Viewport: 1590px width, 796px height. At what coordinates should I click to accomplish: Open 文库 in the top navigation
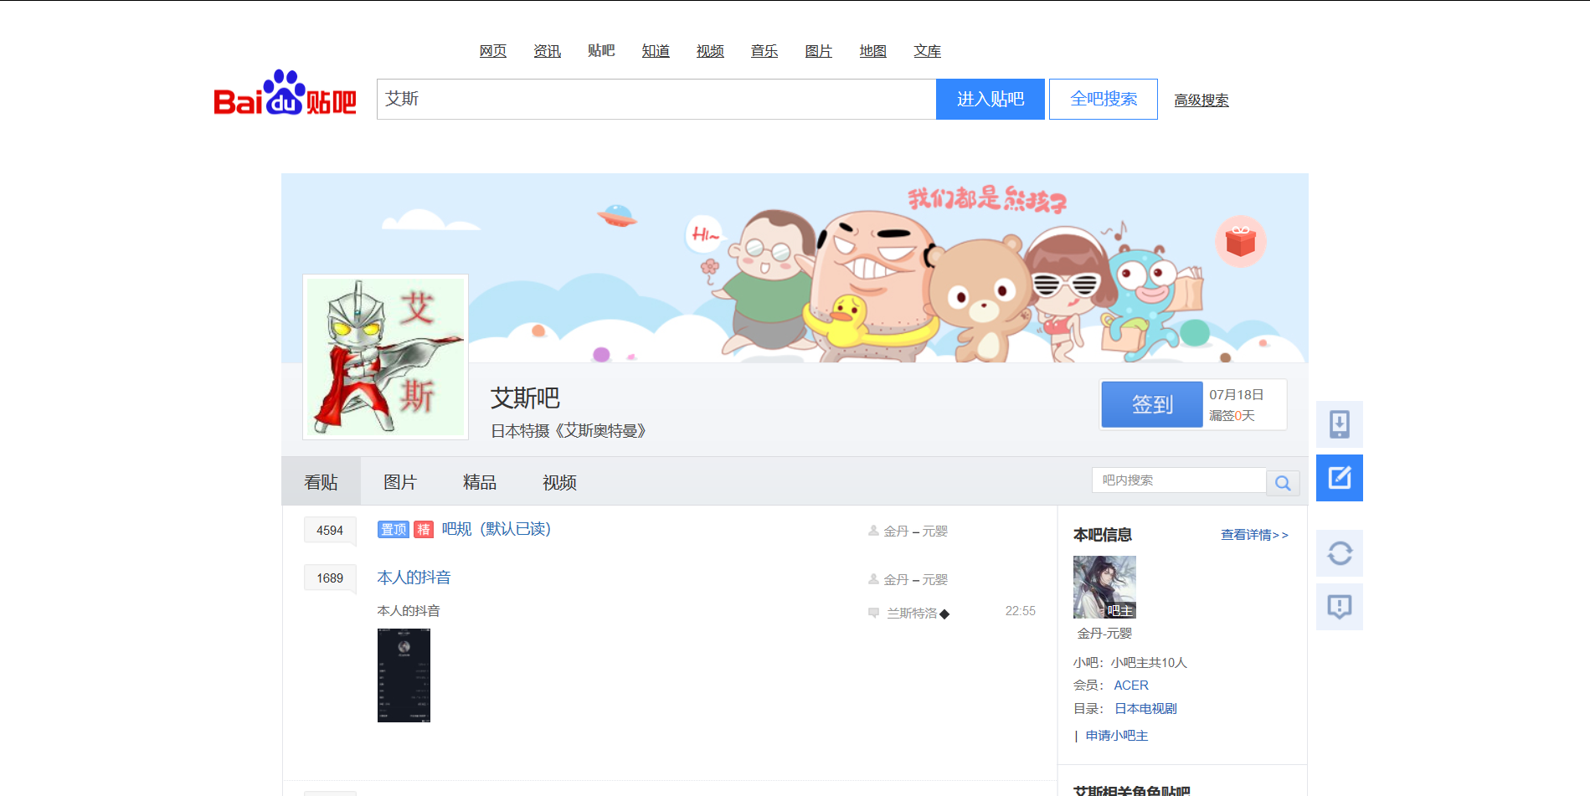928,51
